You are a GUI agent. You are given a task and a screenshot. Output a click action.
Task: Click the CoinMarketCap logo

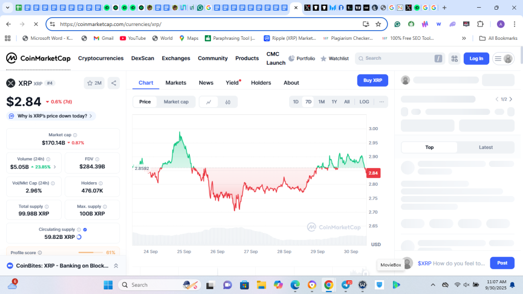38,59
